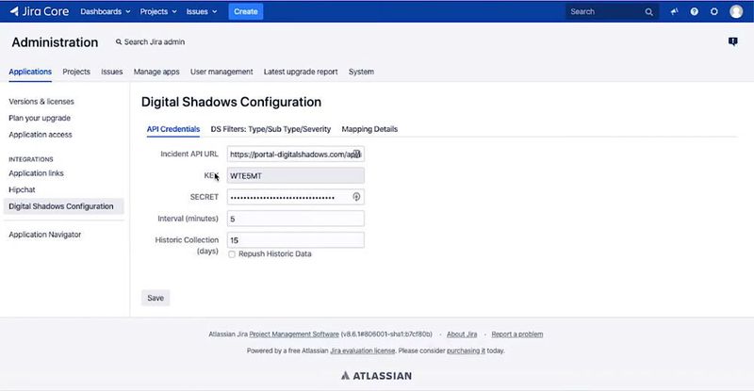Click the purchasing it link

[466, 350]
